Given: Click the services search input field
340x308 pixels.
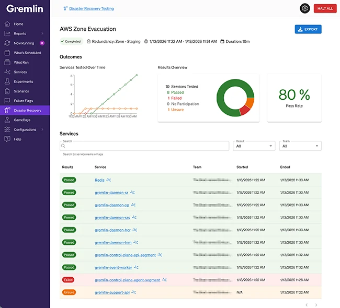Looking at the screenshot, I should coord(144,146).
